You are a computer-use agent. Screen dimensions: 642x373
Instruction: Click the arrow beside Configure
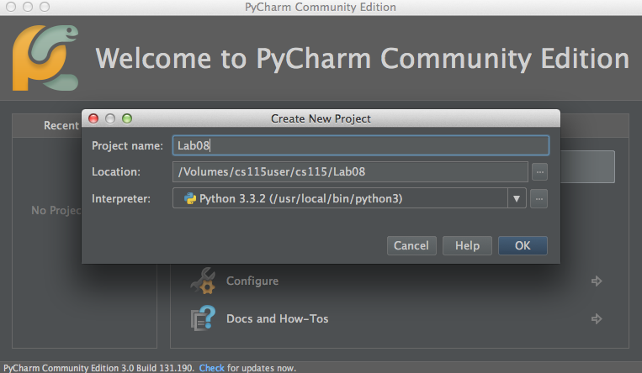(597, 281)
